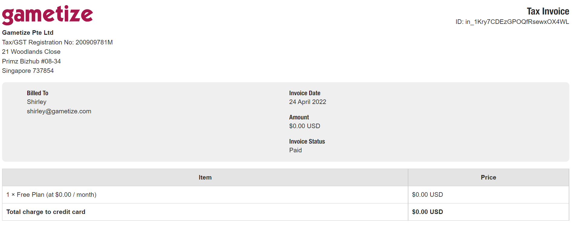Click the Price column header
Viewport: 576px width, 230px height.
click(489, 177)
